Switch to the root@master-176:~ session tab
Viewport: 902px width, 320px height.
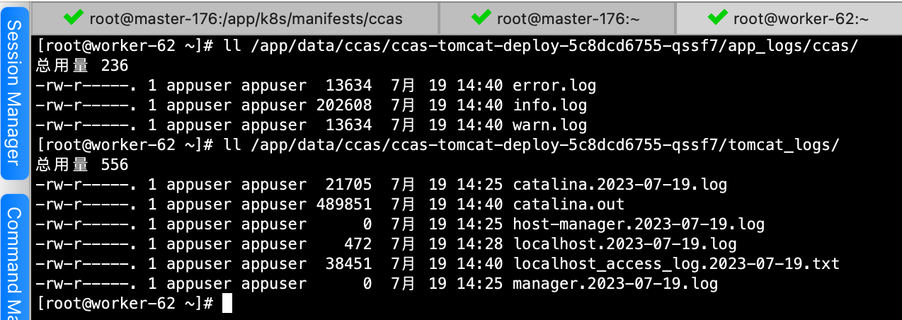coord(566,18)
